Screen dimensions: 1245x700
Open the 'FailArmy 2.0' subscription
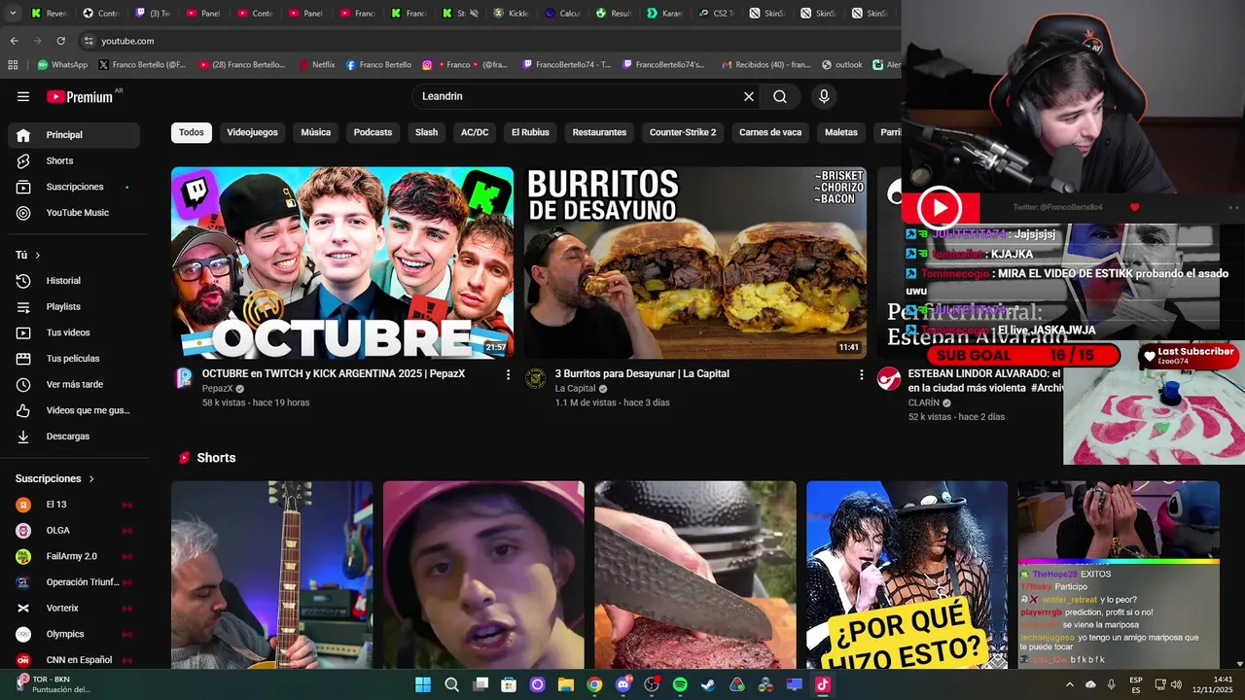tap(74, 556)
